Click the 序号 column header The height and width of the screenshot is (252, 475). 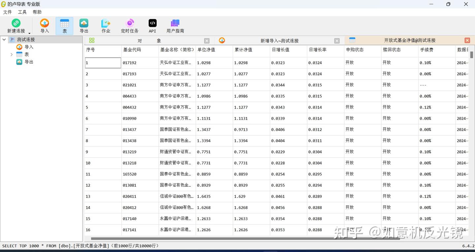coord(103,49)
